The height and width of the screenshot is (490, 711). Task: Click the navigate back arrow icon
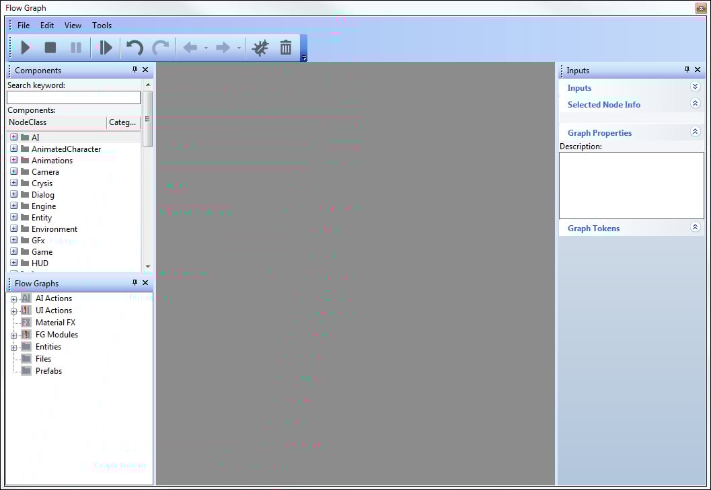point(190,48)
